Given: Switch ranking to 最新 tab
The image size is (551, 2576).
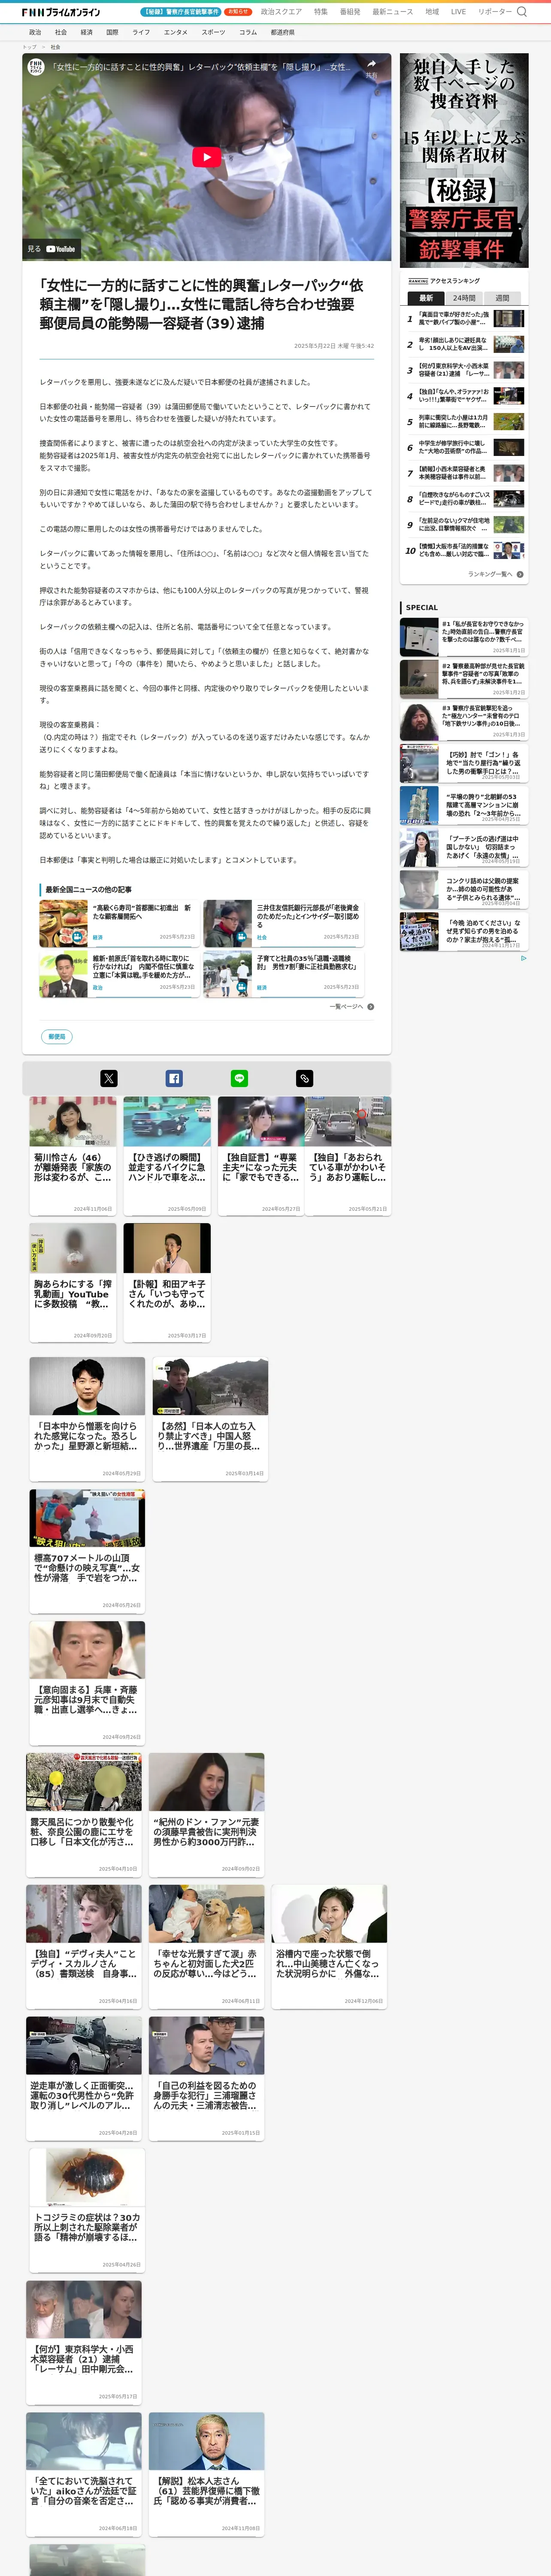Looking at the screenshot, I should click(426, 298).
